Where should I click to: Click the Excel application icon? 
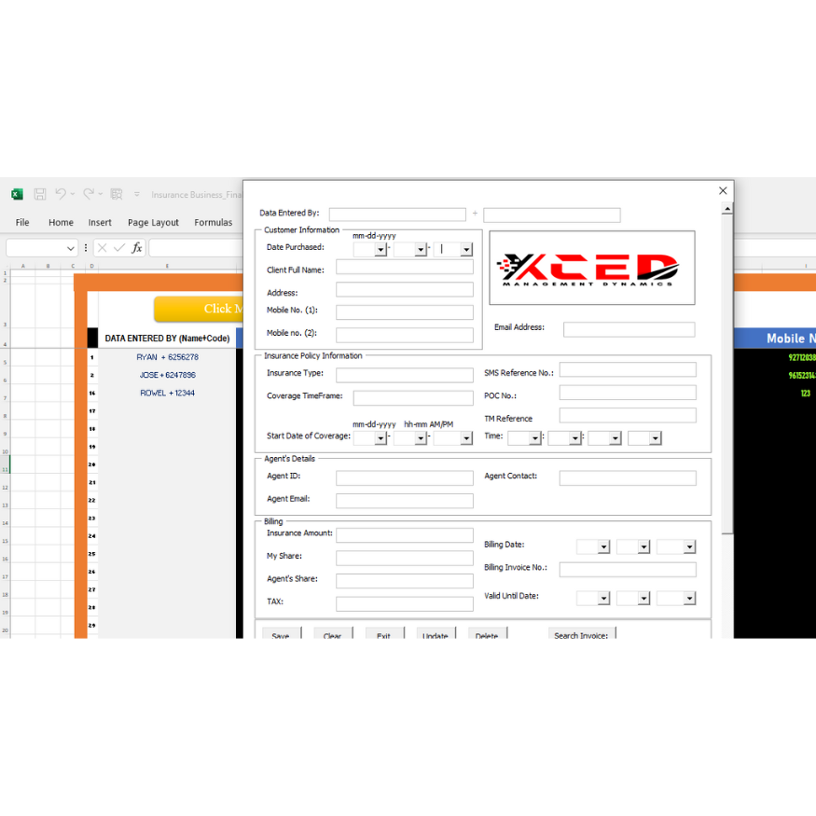17,193
